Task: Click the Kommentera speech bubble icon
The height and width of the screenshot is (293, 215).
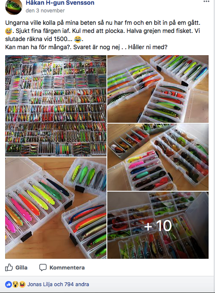Action: click(x=43, y=268)
